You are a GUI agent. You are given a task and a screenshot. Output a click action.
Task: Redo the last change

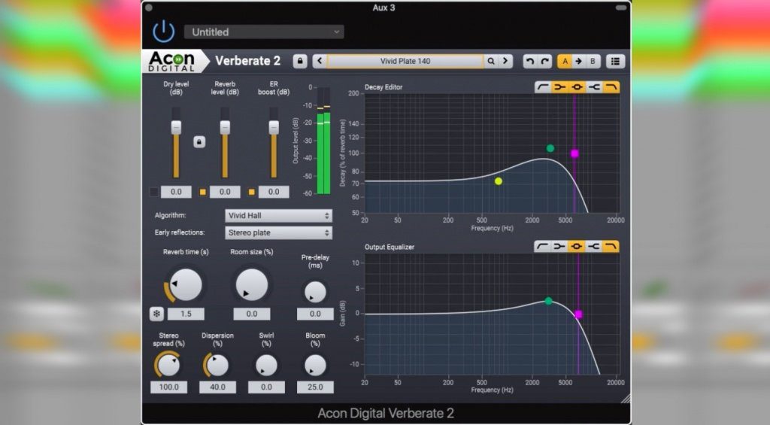(x=544, y=62)
